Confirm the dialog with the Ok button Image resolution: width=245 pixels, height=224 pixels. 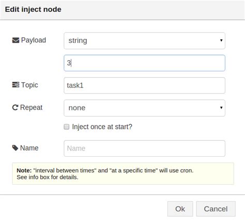(x=180, y=209)
